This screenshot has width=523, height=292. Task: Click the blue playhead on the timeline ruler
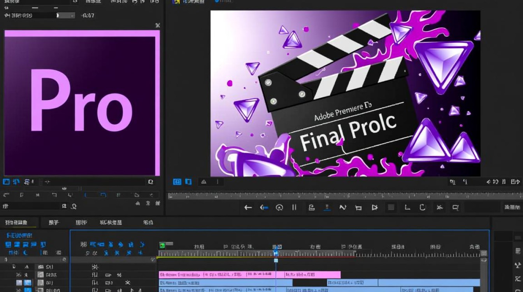[276, 253]
